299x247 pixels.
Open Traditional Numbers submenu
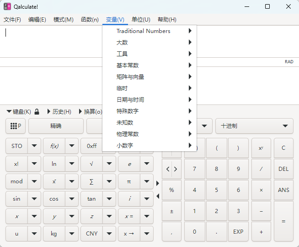tap(149, 31)
